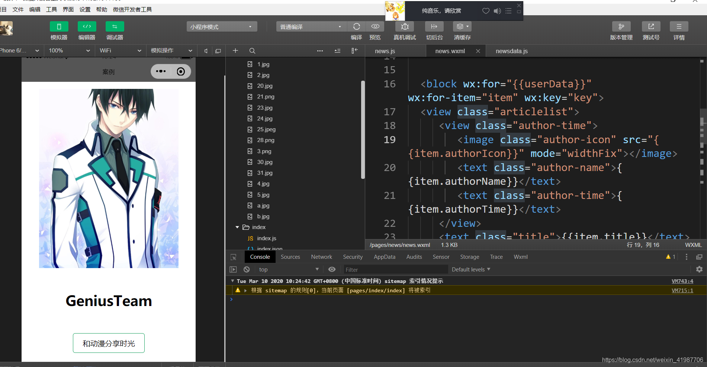The width and height of the screenshot is (707, 367).
Task: Click the detach simulator window icon
Action: tap(218, 51)
